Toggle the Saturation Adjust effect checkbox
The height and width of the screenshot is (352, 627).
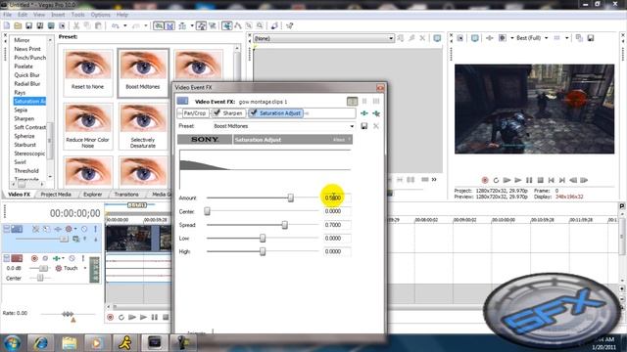(254, 113)
